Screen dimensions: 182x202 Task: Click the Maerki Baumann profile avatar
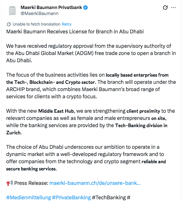12,11
